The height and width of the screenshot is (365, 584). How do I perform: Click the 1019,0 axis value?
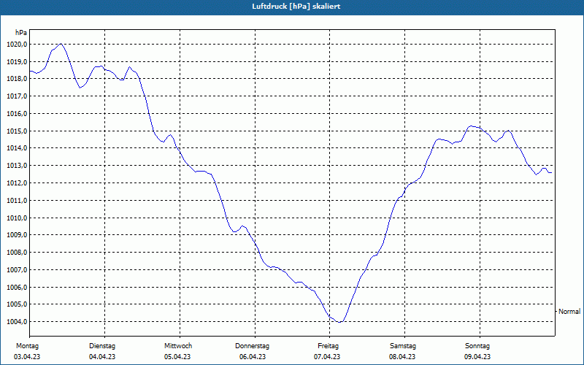coord(17,61)
